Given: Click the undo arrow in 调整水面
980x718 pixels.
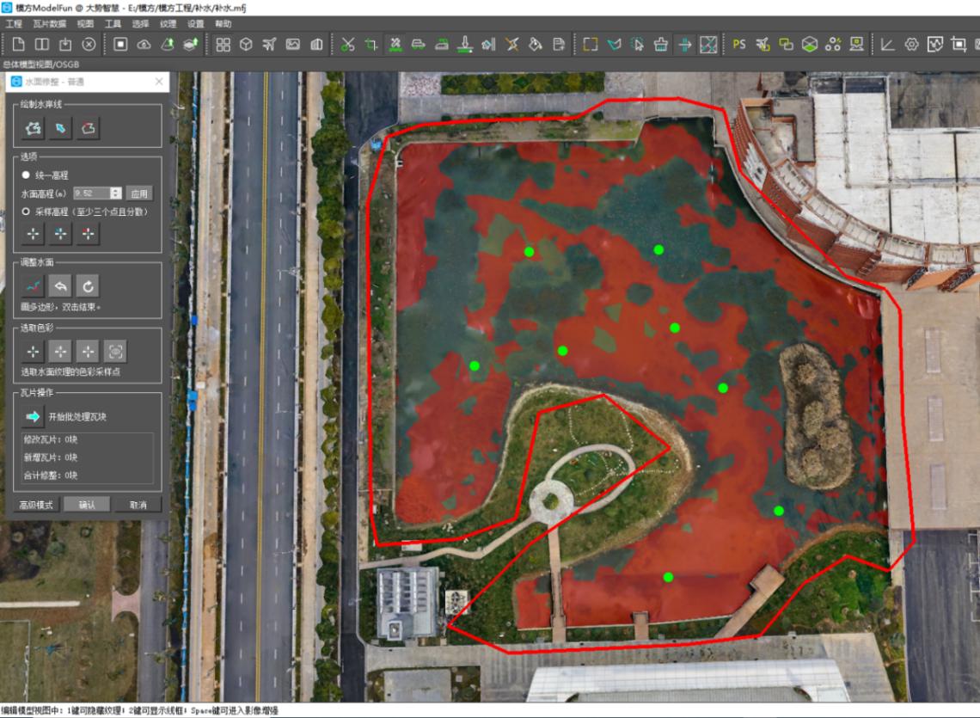Looking at the screenshot, I should pyautogui.click(x=61, y=286).
